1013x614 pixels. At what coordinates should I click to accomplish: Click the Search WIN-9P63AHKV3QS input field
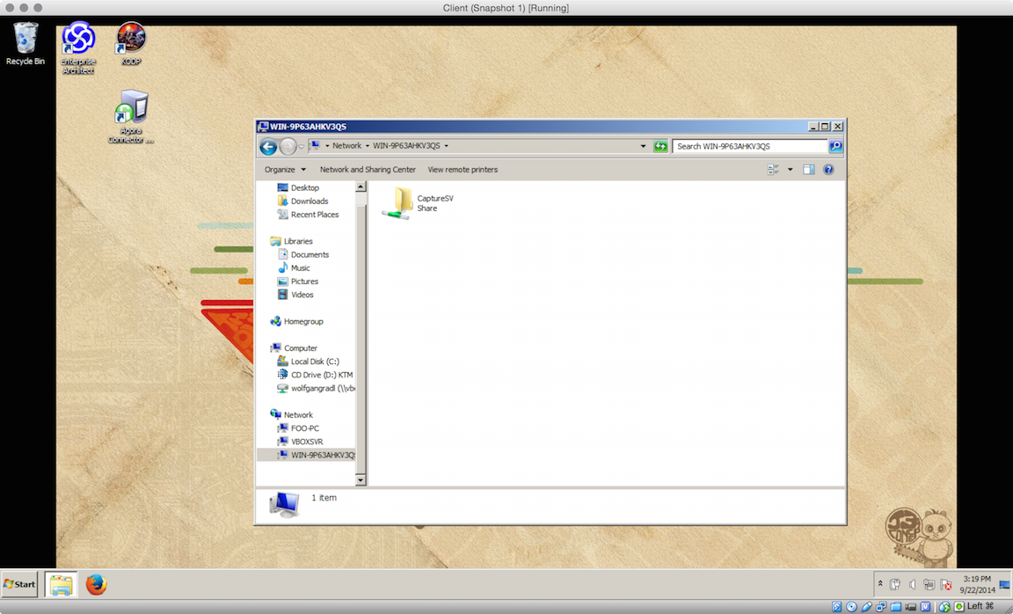click(749, 147)
